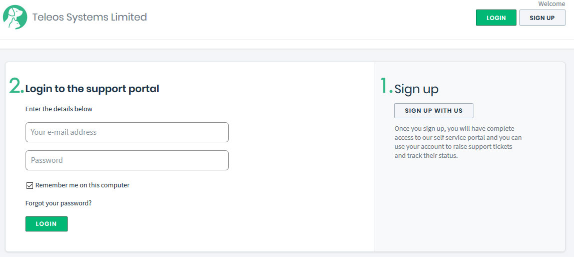Image resolution: width=574 pixels, height=257 pixels.
Task: Submit the form with the lower LOGIN button
Action: click(46, 224)
